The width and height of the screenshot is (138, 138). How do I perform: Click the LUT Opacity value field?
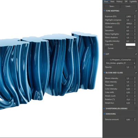coord(130,67)
